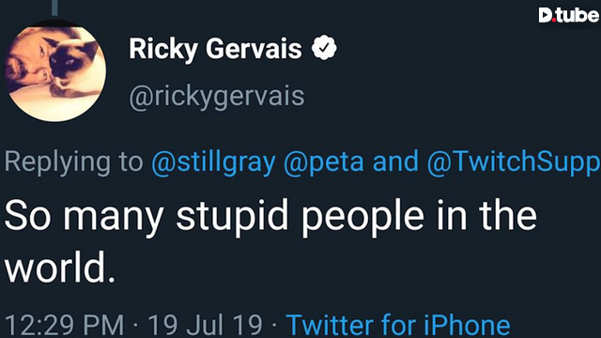Open Ricky Gervais's profile picture
This screenshot has width=601, height=338.
[x=55, y=71]
